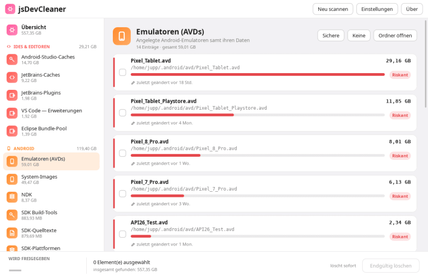Click the Endgültig löschen button
The height and width of the screenshot is (280, 428).
(x=390, y=265)
